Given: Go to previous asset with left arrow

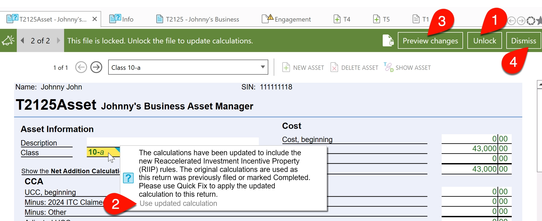Looking at the screenshot, I should (x=81, y=67).
